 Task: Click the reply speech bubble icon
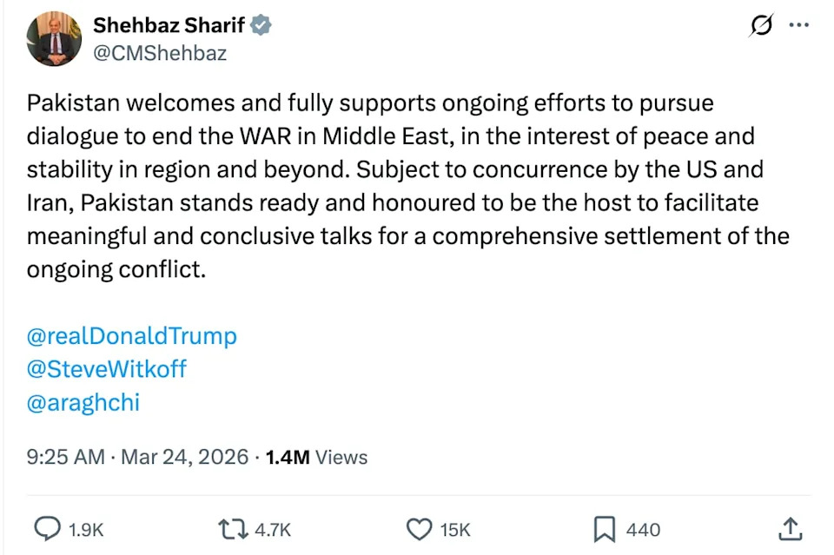click(46, 529)
